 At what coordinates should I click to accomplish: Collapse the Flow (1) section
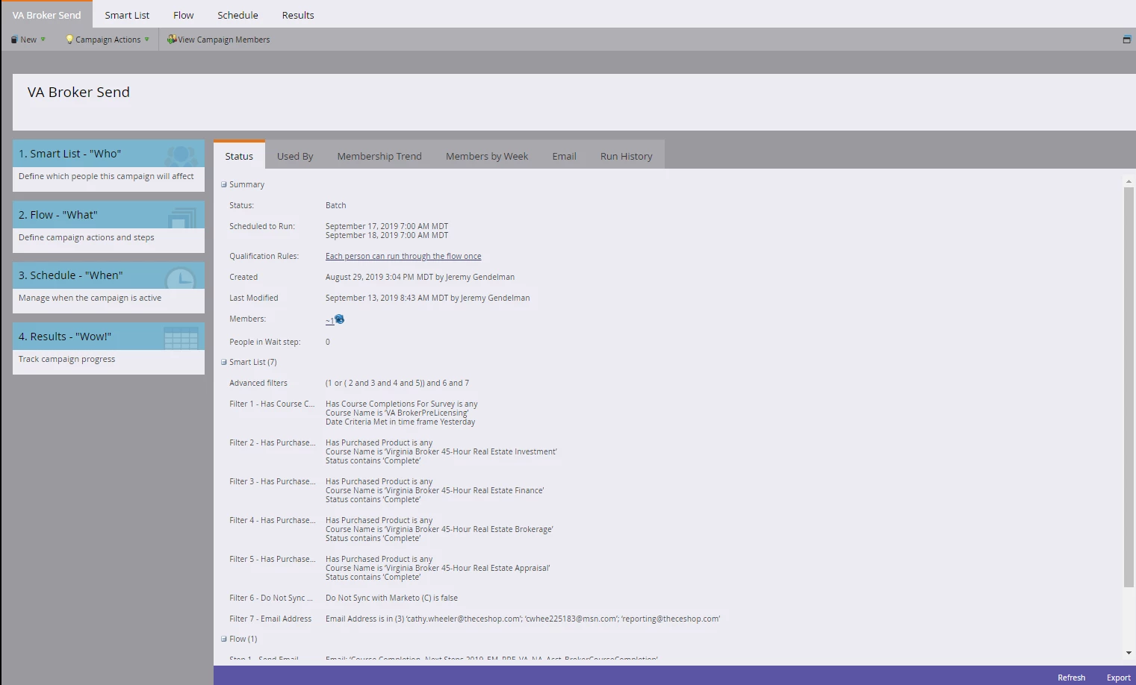tap(223, 639)
